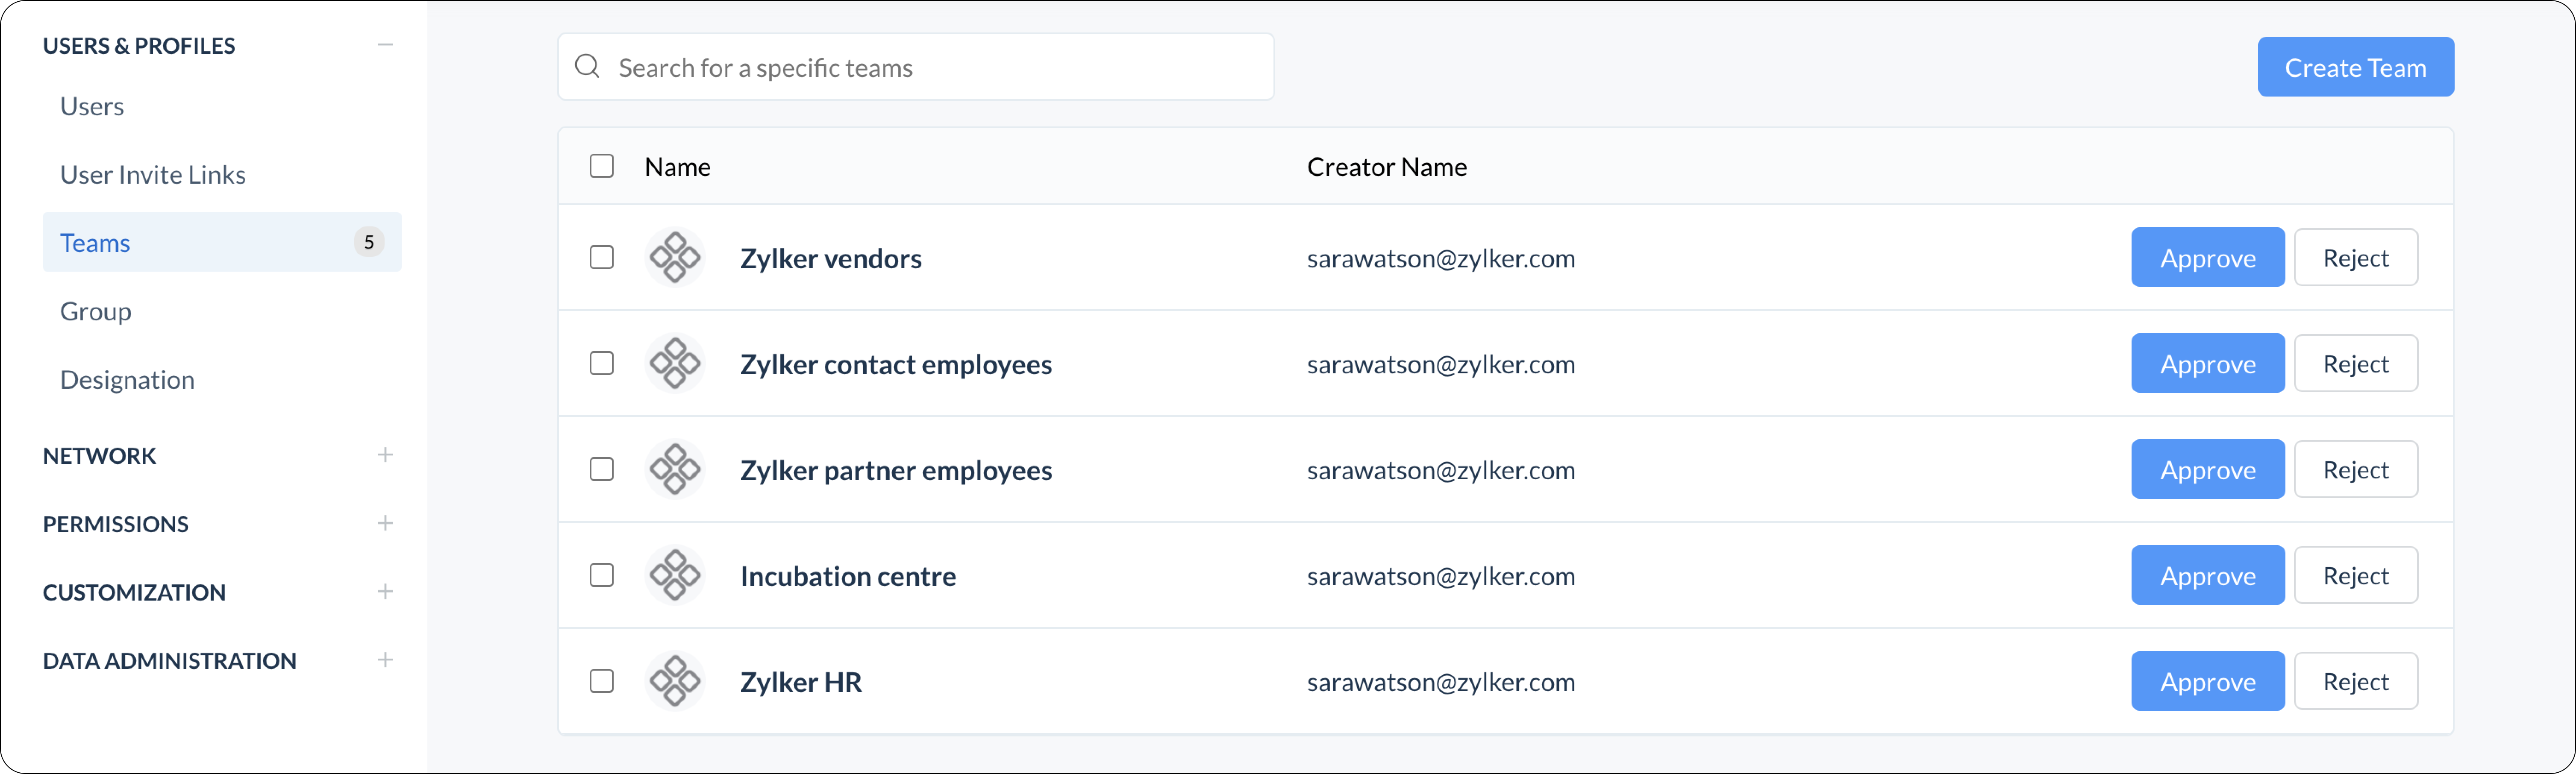
Task: Click creator email in Zylker vendors row
Action: tap(1441, 259)
